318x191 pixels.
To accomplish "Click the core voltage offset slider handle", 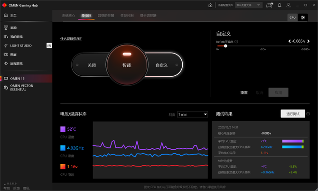I will click(225, 46).
